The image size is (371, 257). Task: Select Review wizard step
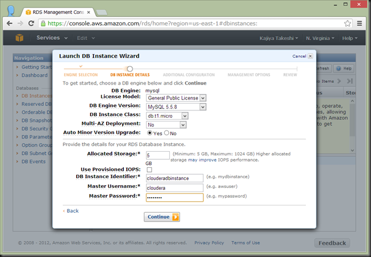(290, 75)
